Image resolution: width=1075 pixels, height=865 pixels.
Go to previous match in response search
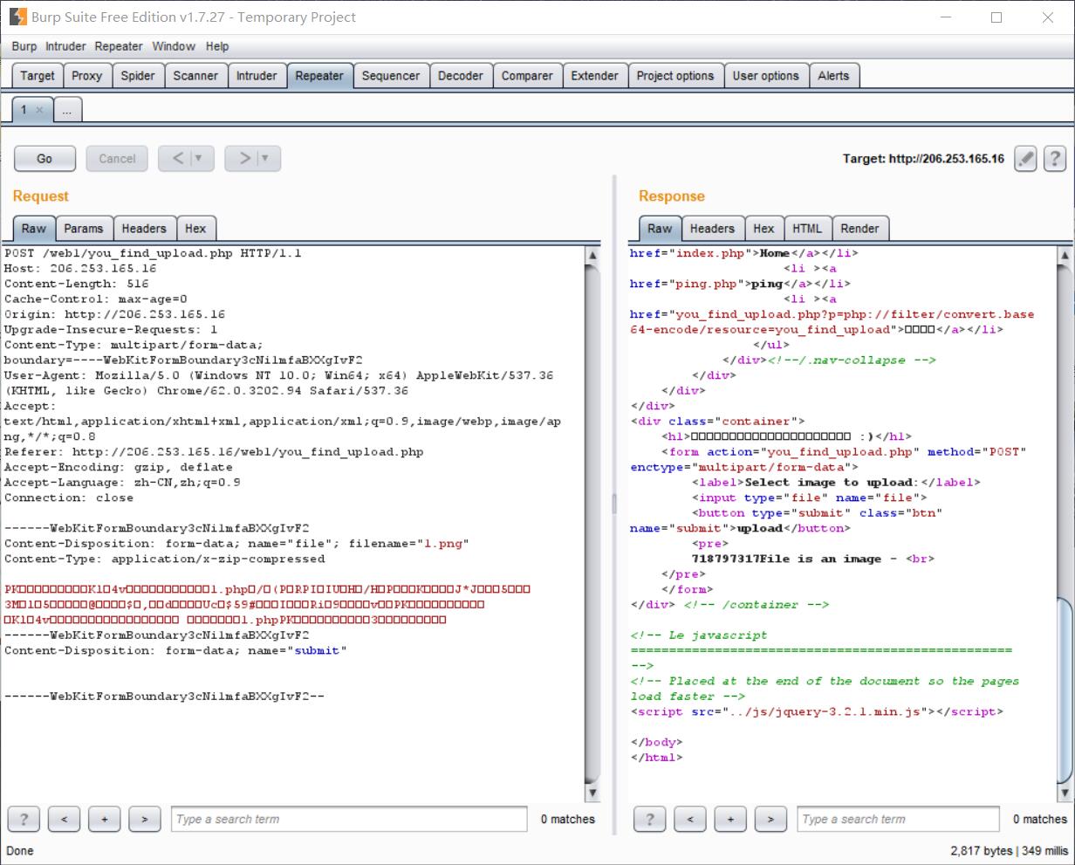click(690, 819)
